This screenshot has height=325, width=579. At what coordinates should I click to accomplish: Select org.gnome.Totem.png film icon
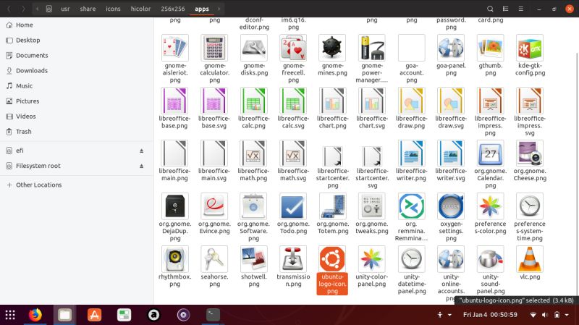332,206
